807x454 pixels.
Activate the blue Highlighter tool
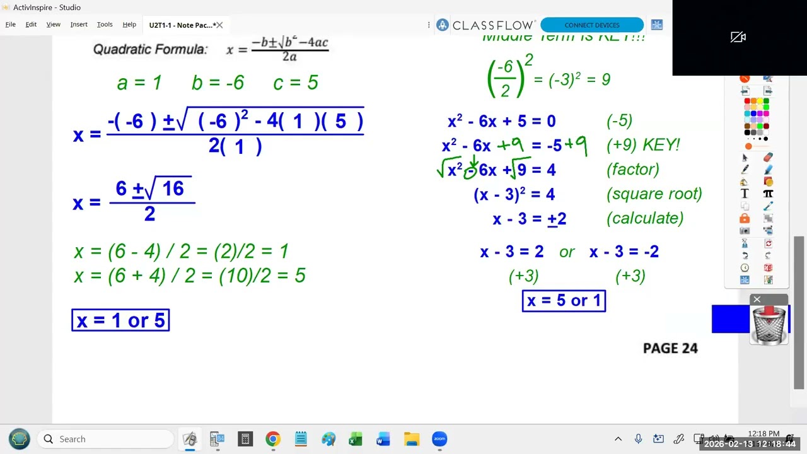click(x=769, y=169)
